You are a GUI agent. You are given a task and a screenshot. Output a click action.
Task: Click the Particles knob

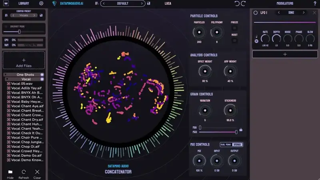click(x=199, y=32)
